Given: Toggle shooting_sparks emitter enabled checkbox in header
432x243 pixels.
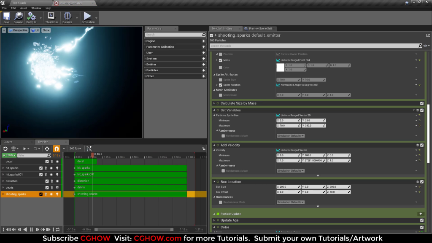Looking at the screenshot, I should (x=212, y=35).
